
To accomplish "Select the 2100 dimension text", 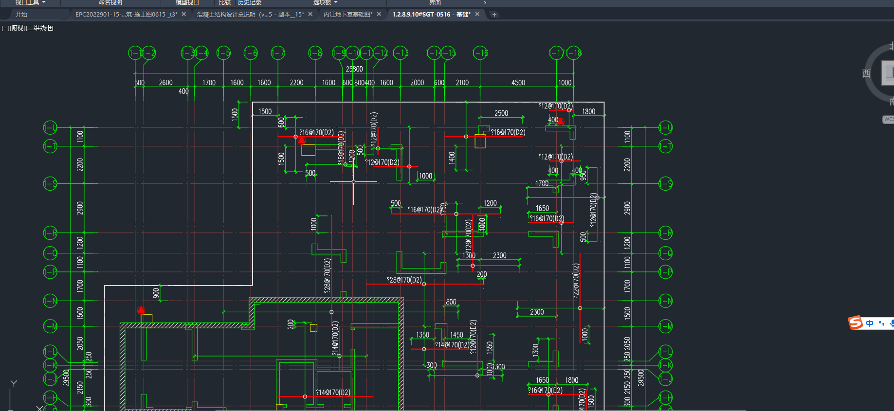I will 462,83.
